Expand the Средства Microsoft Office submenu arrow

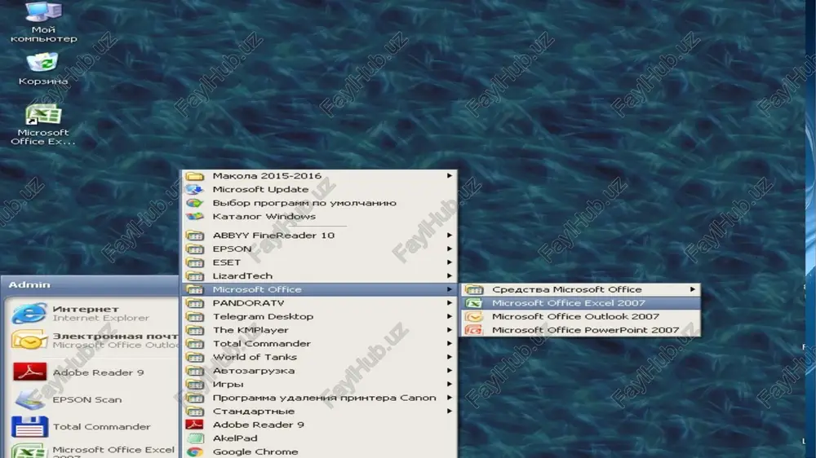coord(692,289)
